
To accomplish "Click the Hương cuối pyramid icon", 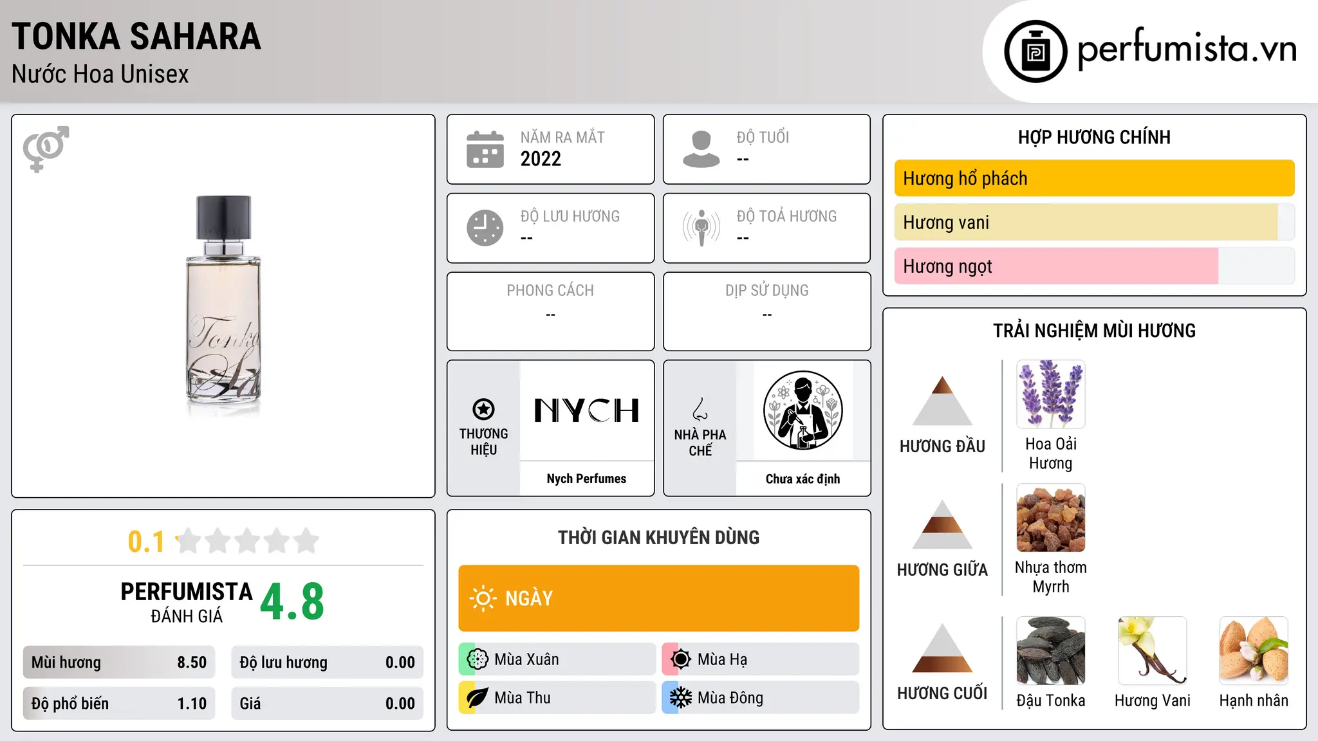I will click(942, 648).
